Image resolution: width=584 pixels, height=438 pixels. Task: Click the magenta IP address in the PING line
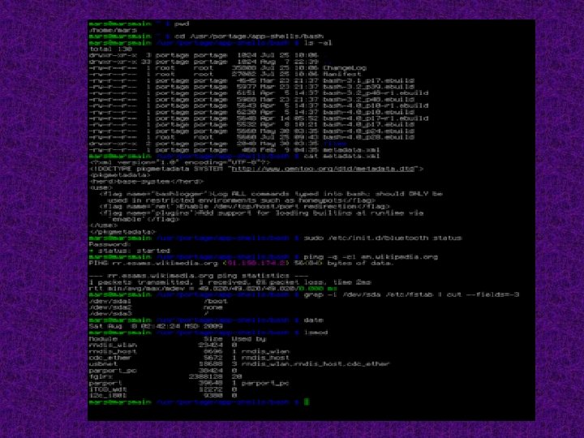click(x=256, y=264)
